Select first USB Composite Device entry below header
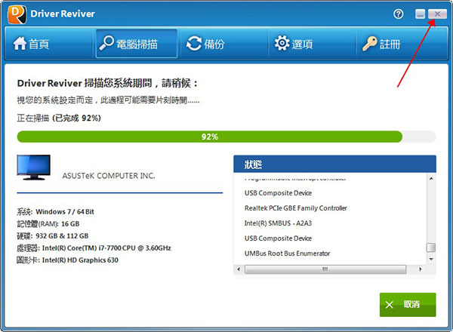 (x=278, y=193)
